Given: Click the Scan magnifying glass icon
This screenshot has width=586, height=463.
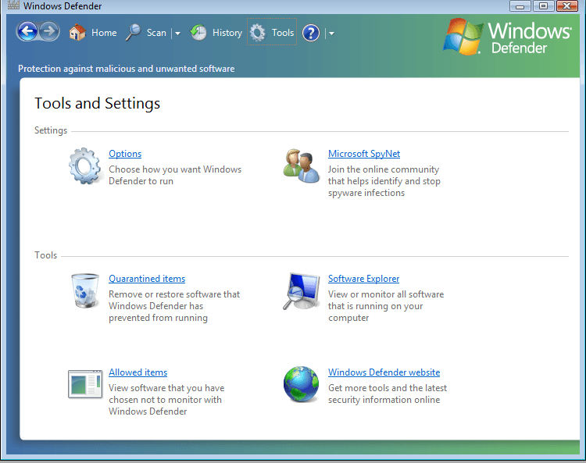Looking at the screenshot, I should 133,33.
